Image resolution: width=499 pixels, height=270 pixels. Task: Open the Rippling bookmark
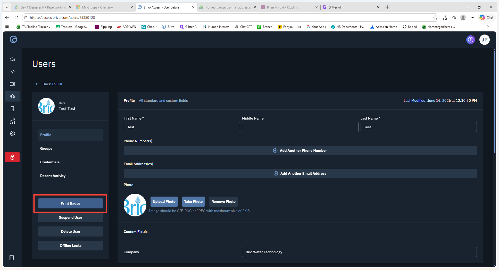coord(103,27)
